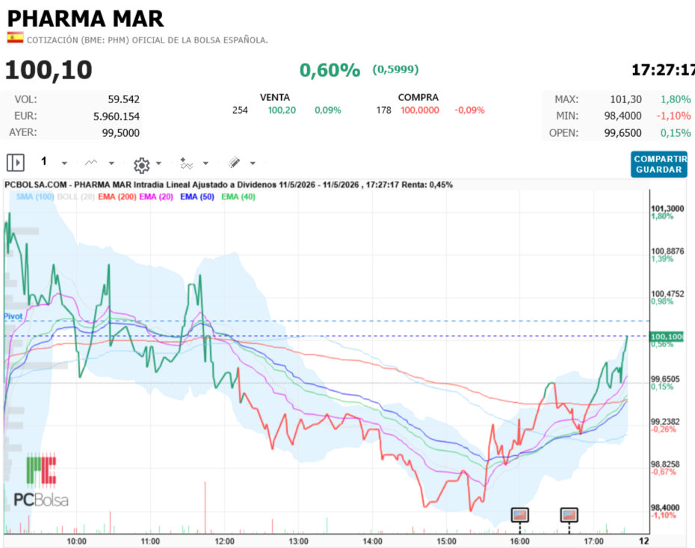Click the VOL value 59.542
This screenshot has height=548, width=695.
click(x=123, y=99)
